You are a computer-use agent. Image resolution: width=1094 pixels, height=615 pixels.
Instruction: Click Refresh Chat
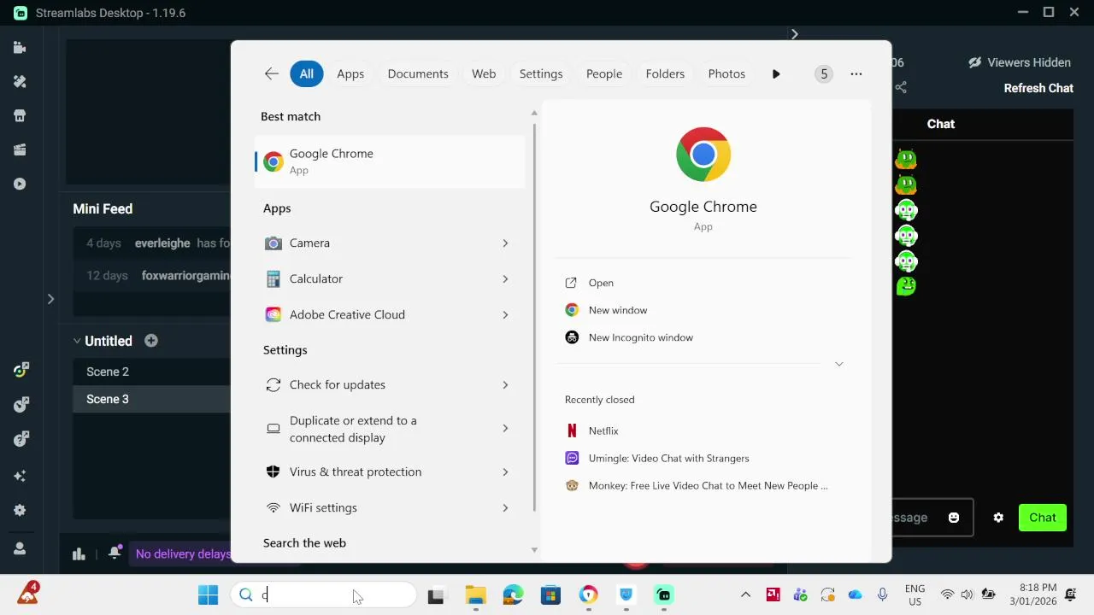1038,88
